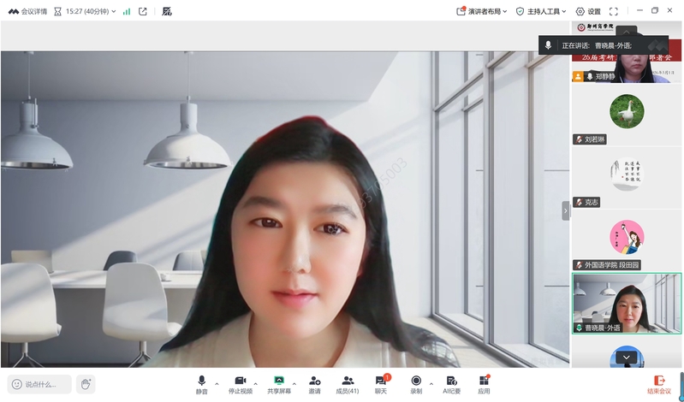Open the 应用 apps panel
The image size is (684, 402).
point(484,384)
